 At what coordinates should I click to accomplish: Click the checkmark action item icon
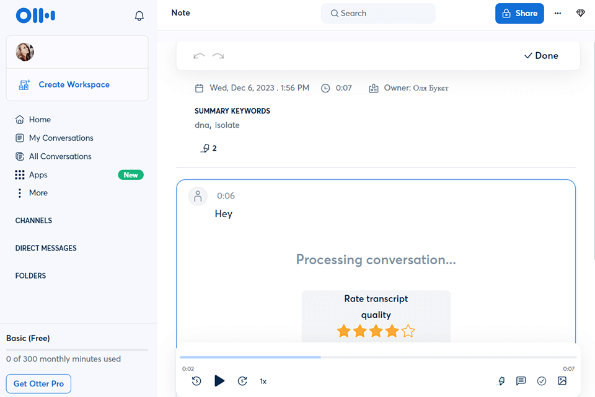tap(542, 381)
